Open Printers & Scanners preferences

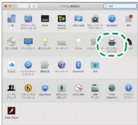[112, 42]
